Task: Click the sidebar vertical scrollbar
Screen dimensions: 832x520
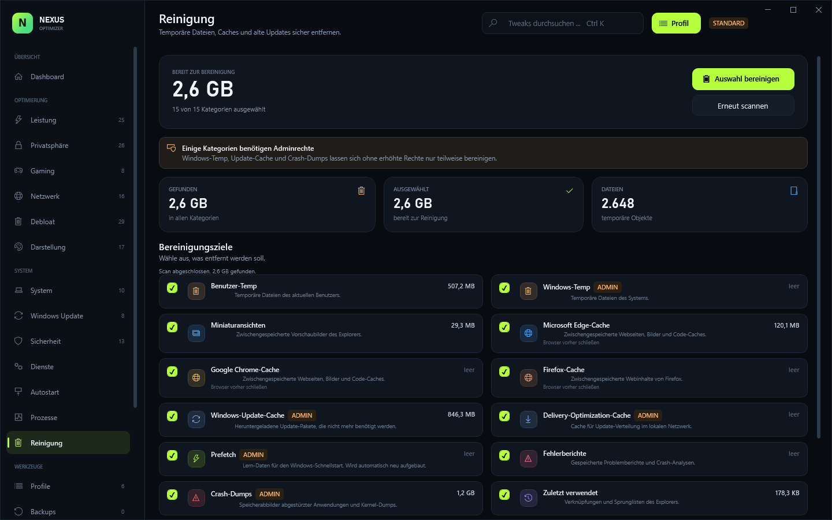Action: point(135,227)
